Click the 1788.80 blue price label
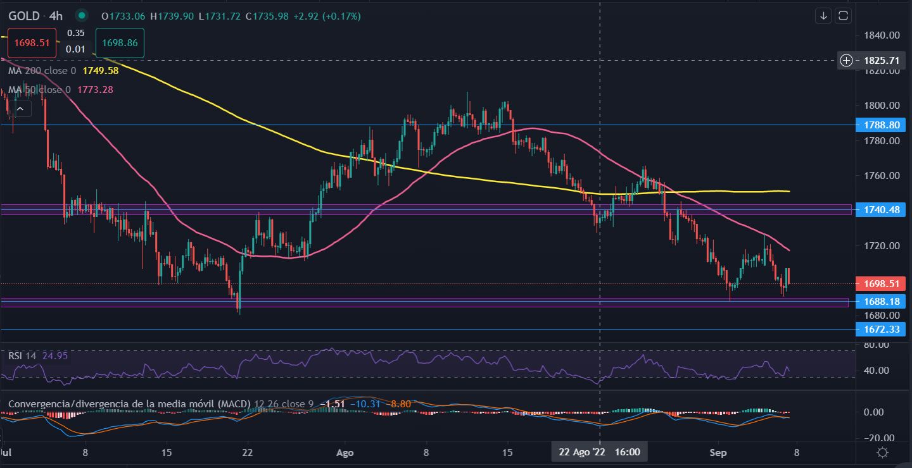 point(880,125)
